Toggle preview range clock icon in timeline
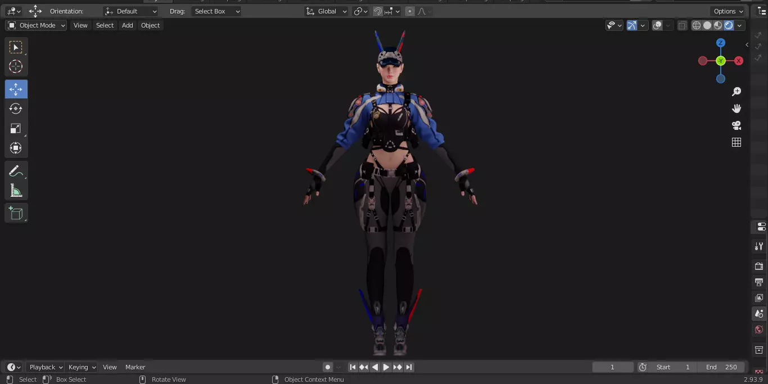The width and height of the screenshot is (768, 384). click(643, 367)
